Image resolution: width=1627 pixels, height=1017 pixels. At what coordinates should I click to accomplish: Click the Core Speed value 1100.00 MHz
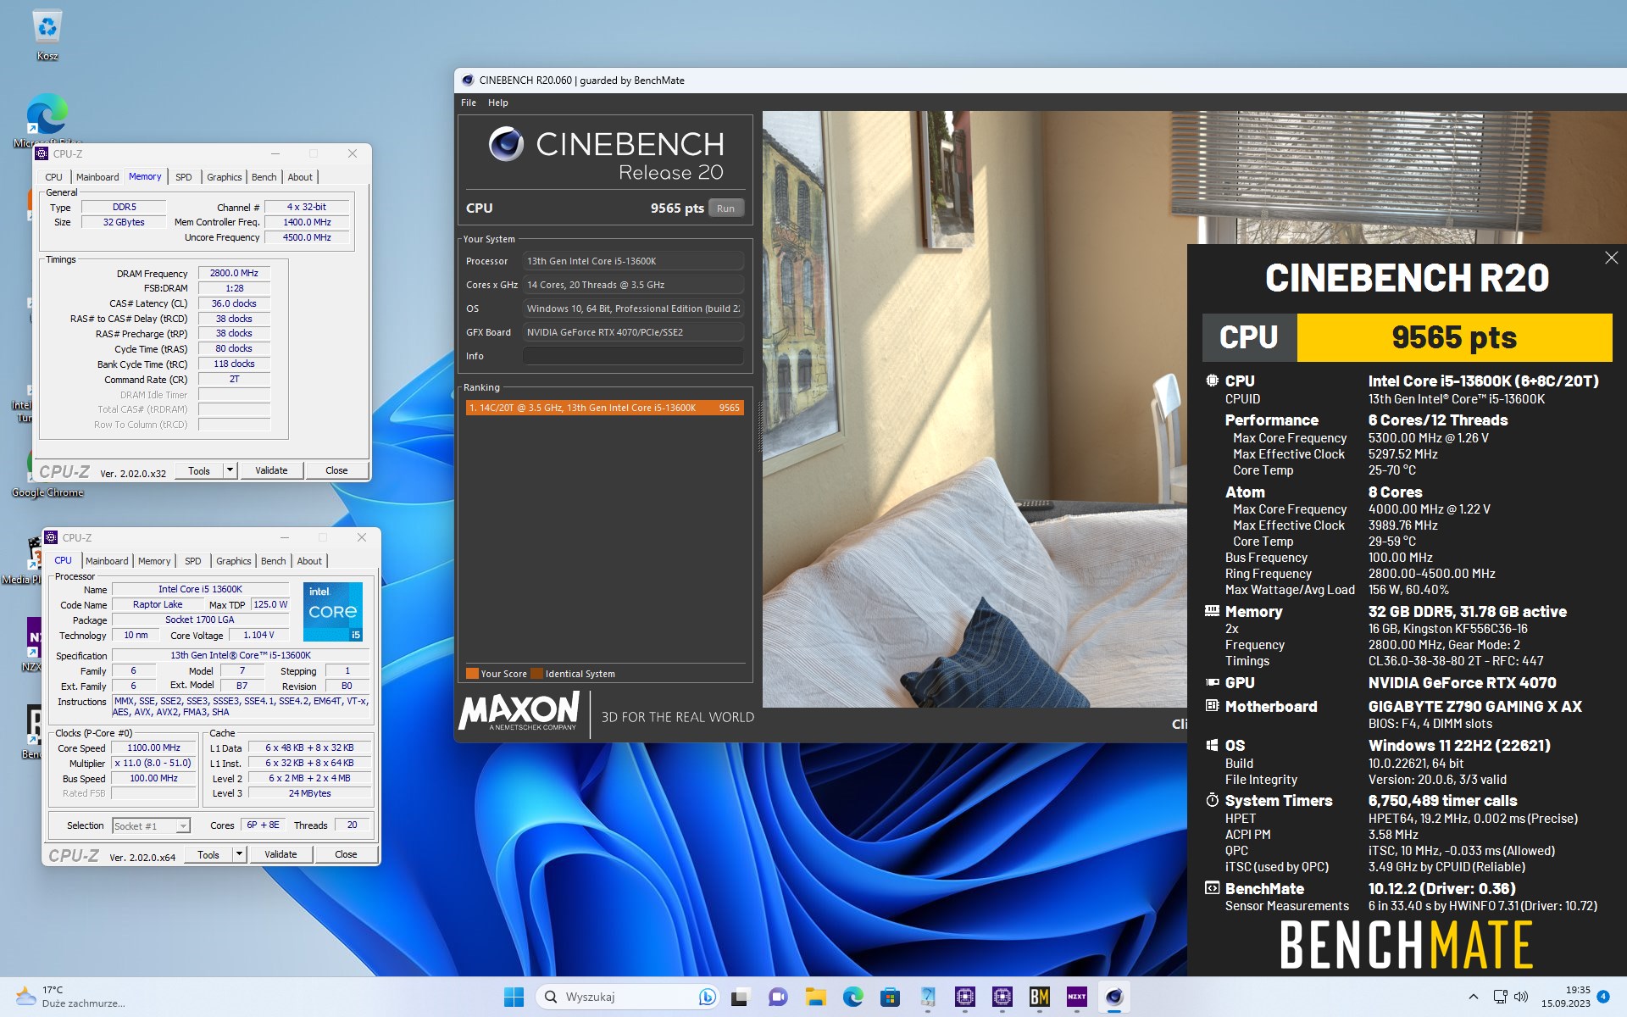[153, 748]
